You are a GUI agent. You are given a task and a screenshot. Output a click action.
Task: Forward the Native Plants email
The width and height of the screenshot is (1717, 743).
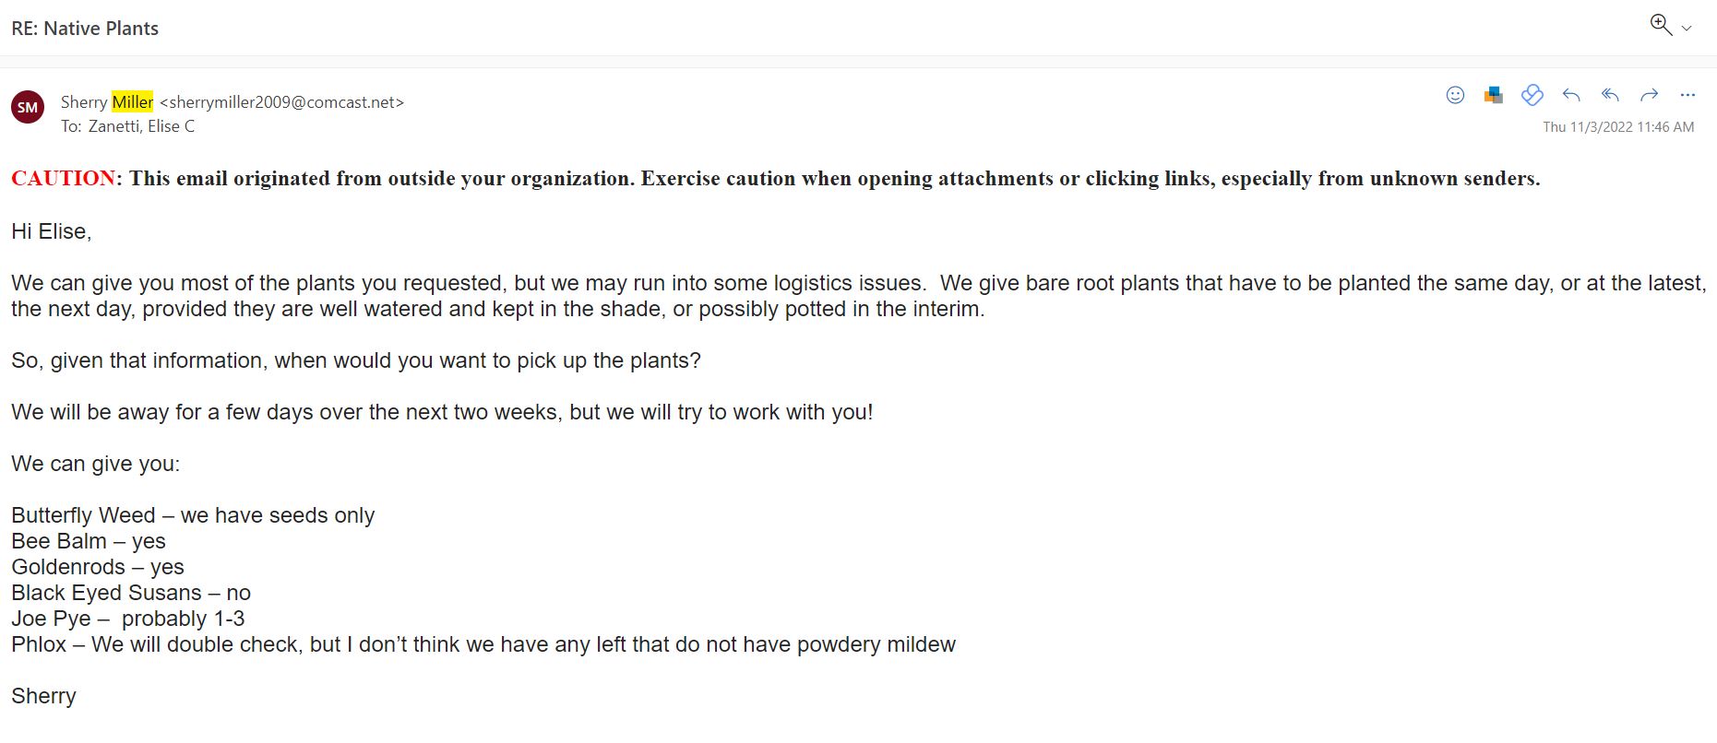tap(1649, 95)
